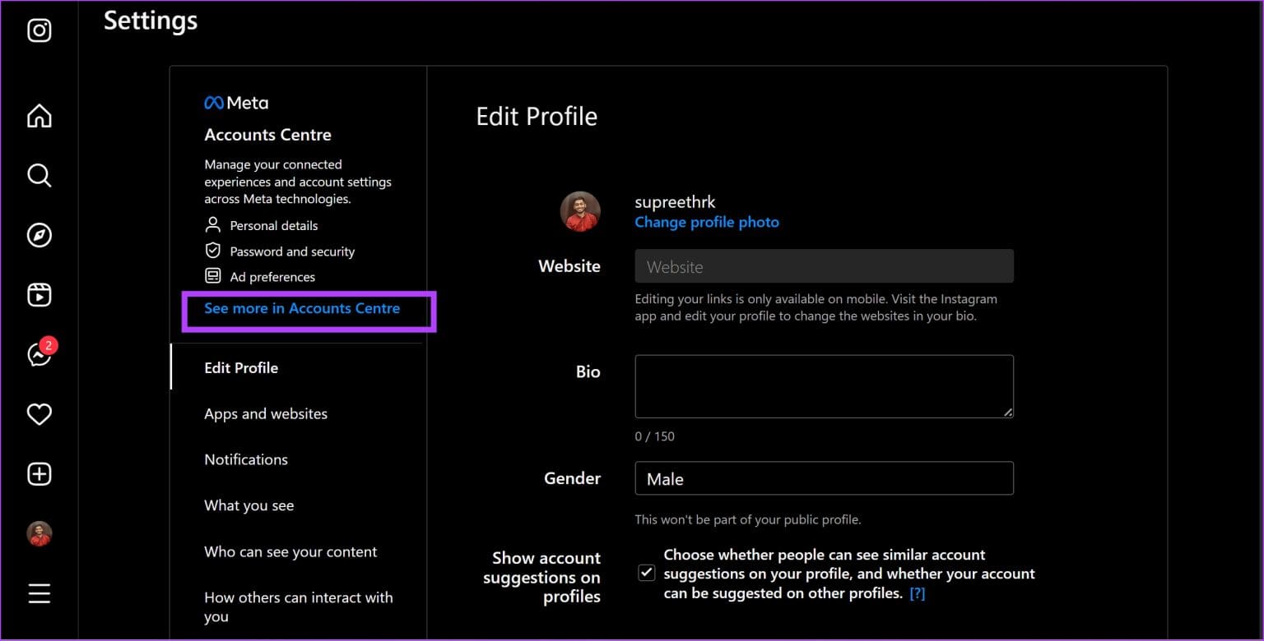Screen dimensions: 1264x641
Task: Open your profile from the sidebar avatar
Action: pos(39,533)
